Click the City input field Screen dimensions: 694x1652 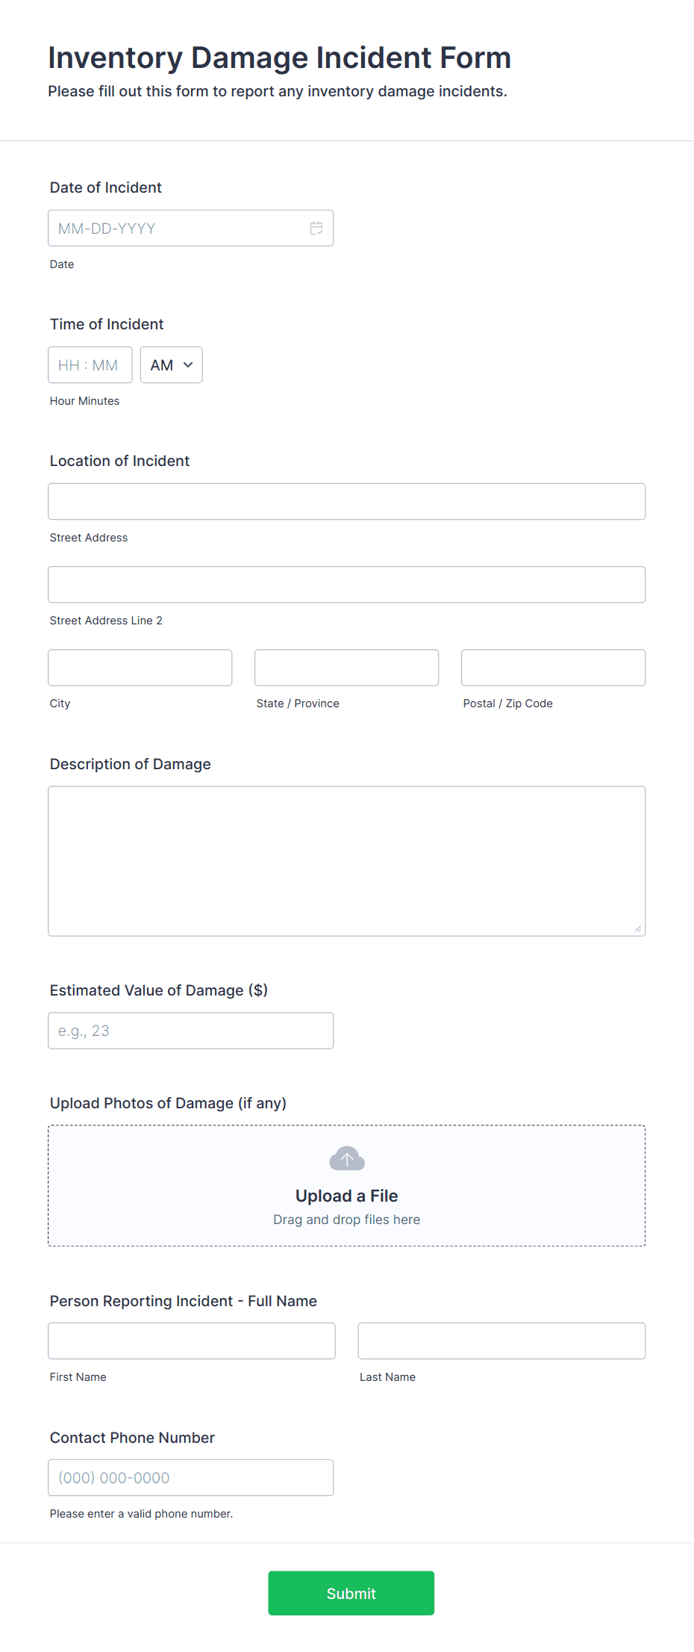[x=140, y=667]
